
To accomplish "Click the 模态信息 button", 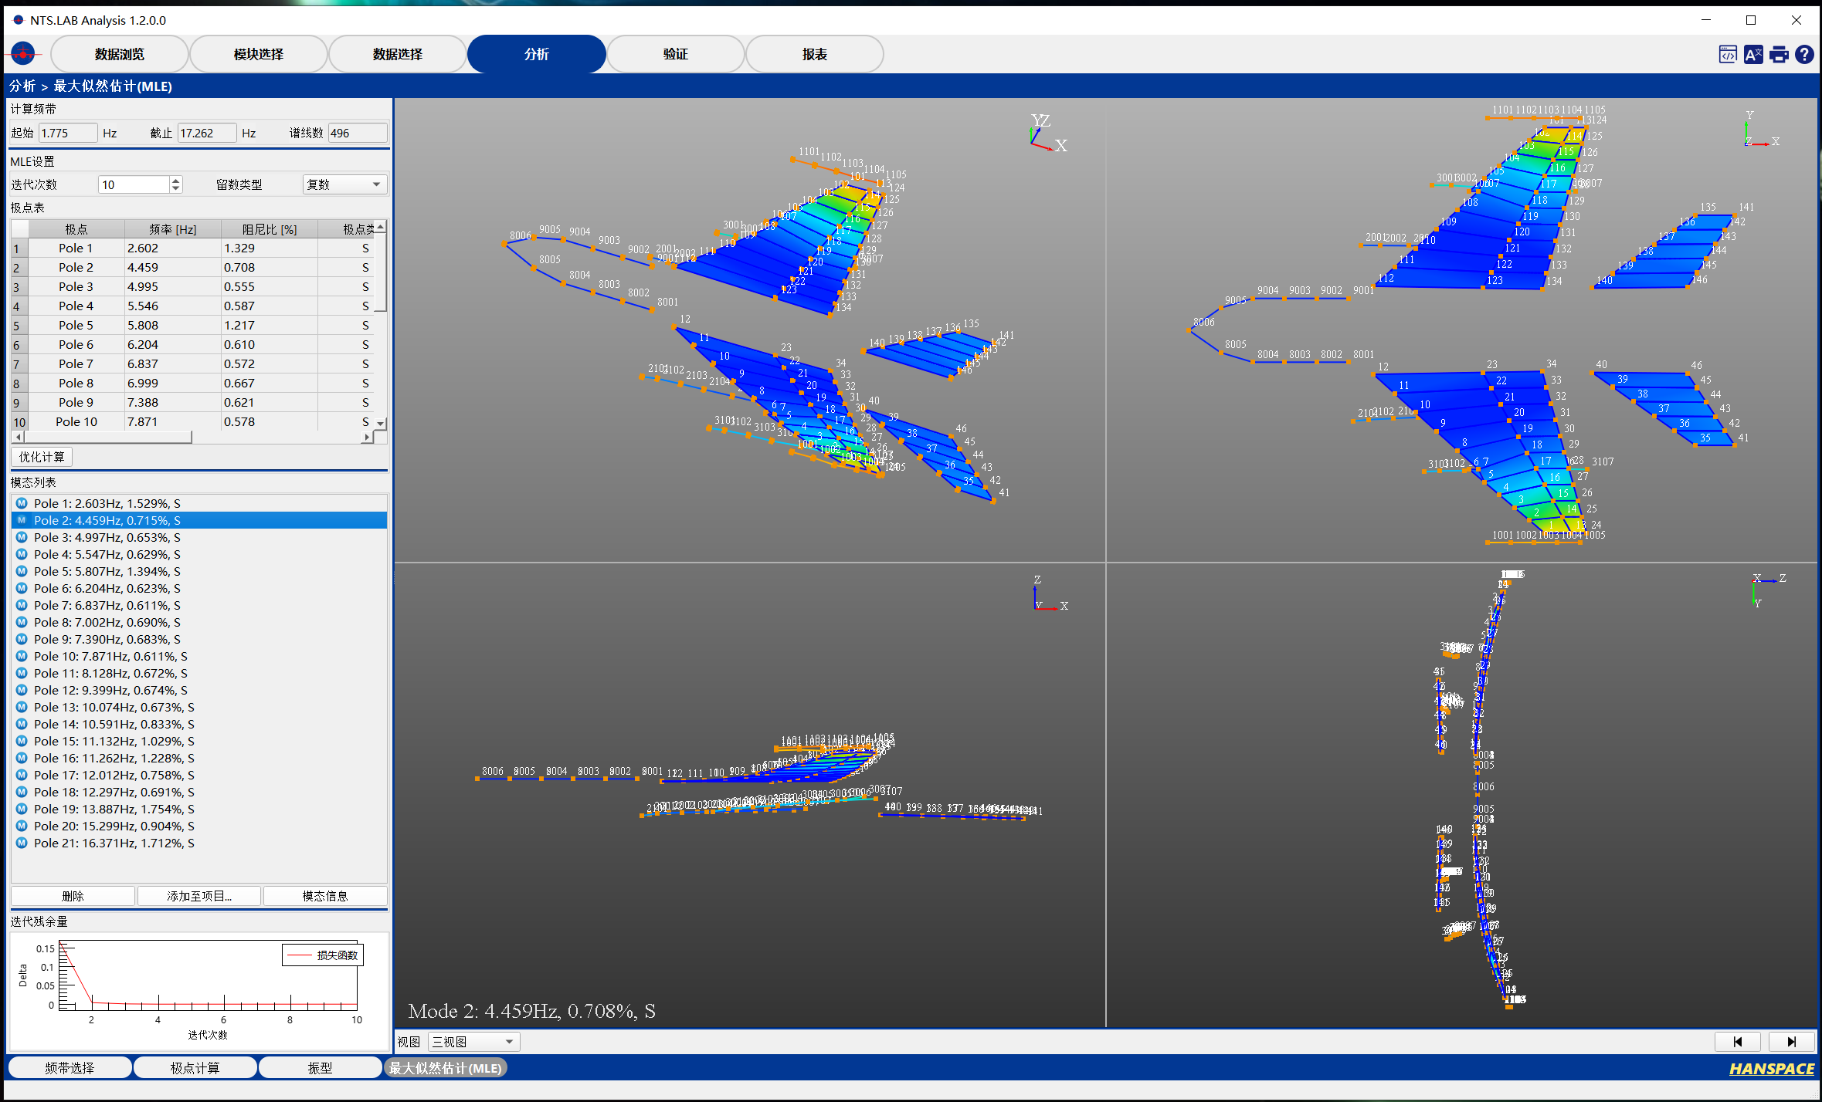I will (x=325, y=896).
